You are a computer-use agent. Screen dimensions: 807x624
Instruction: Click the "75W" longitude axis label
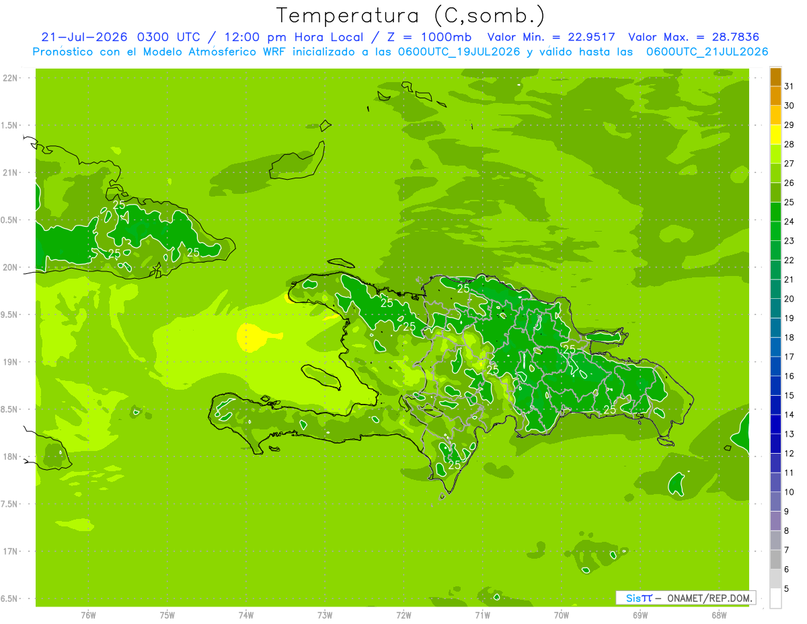pos(167,615)
